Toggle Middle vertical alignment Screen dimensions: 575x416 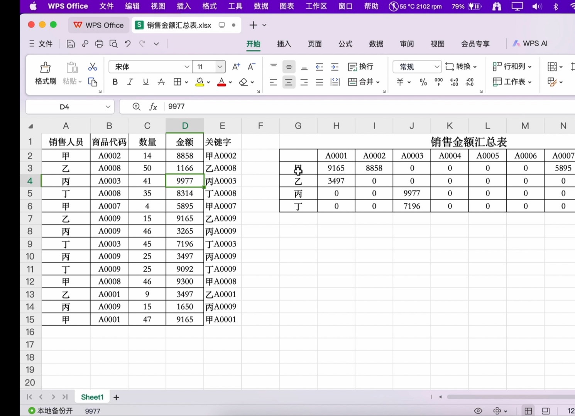coord(289,67)
